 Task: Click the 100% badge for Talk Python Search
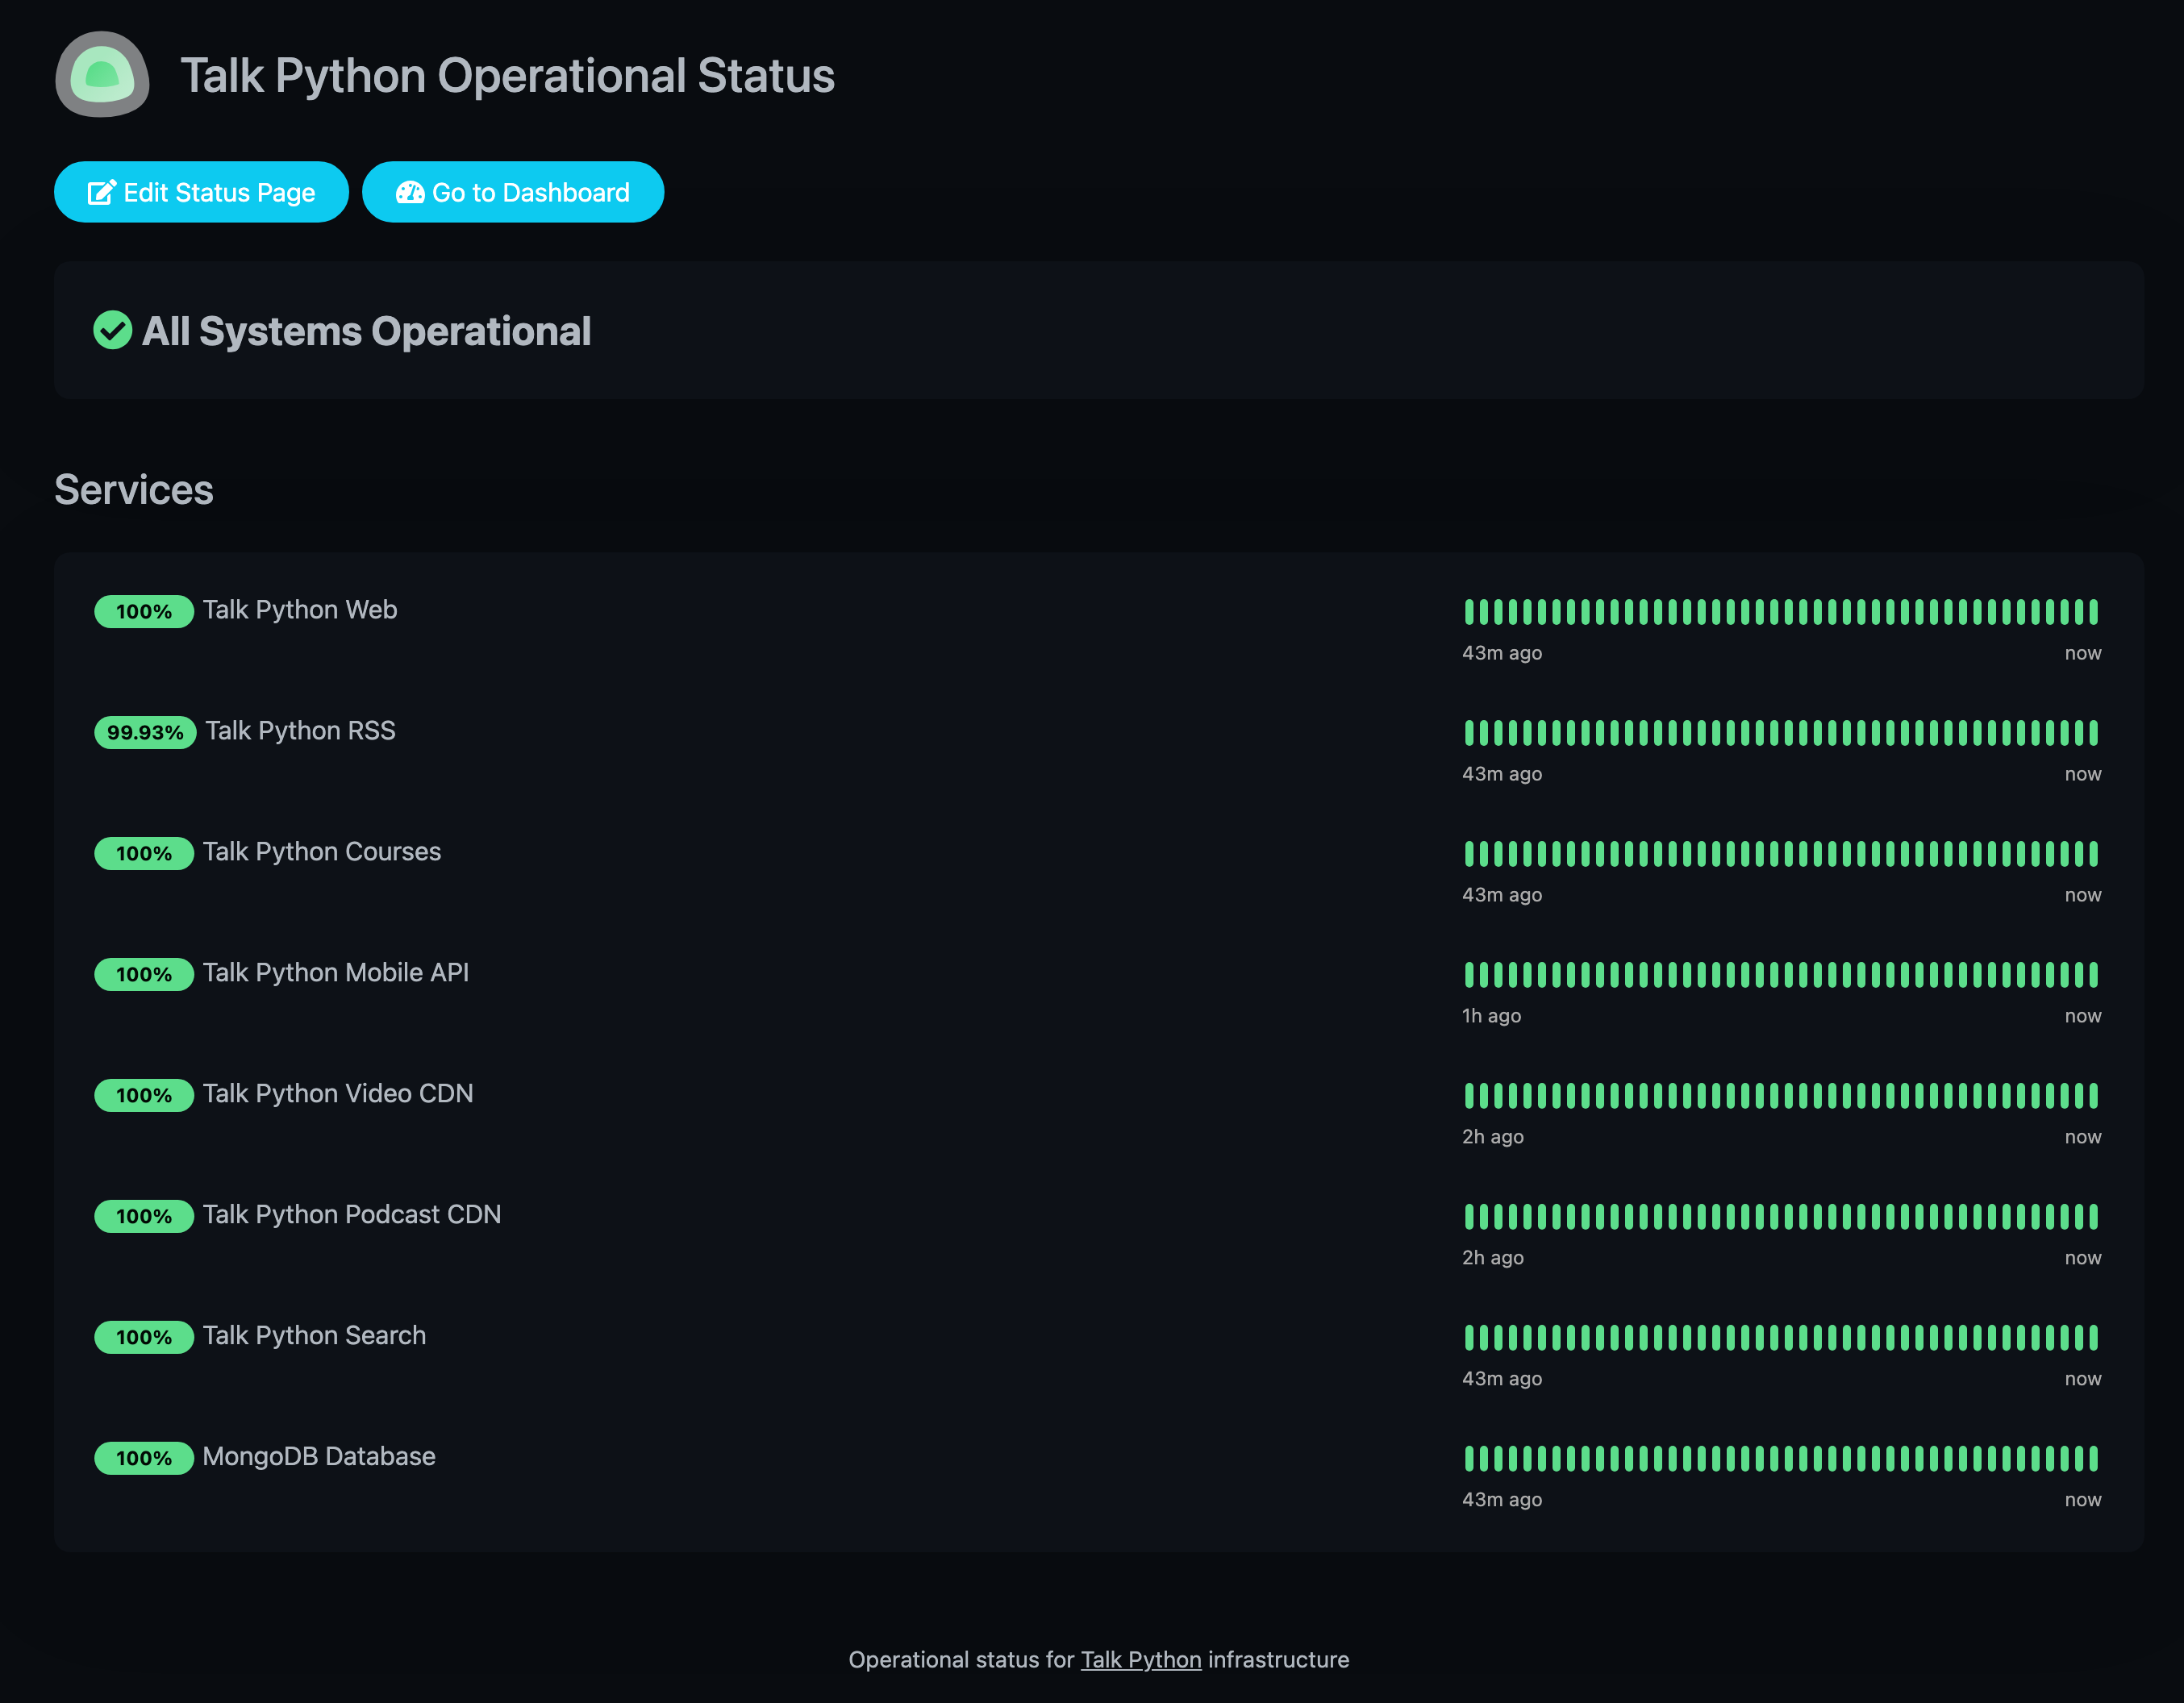pos(144,1337)
